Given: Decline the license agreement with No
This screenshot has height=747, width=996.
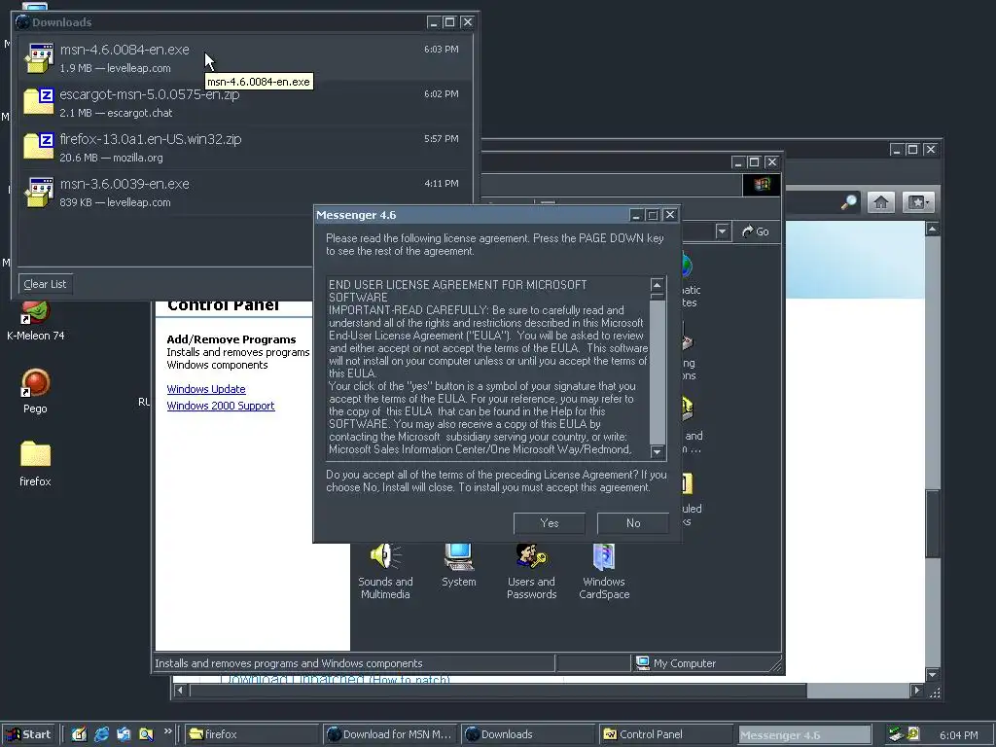Looking at the screenshot, I should (x=632, y=522).
